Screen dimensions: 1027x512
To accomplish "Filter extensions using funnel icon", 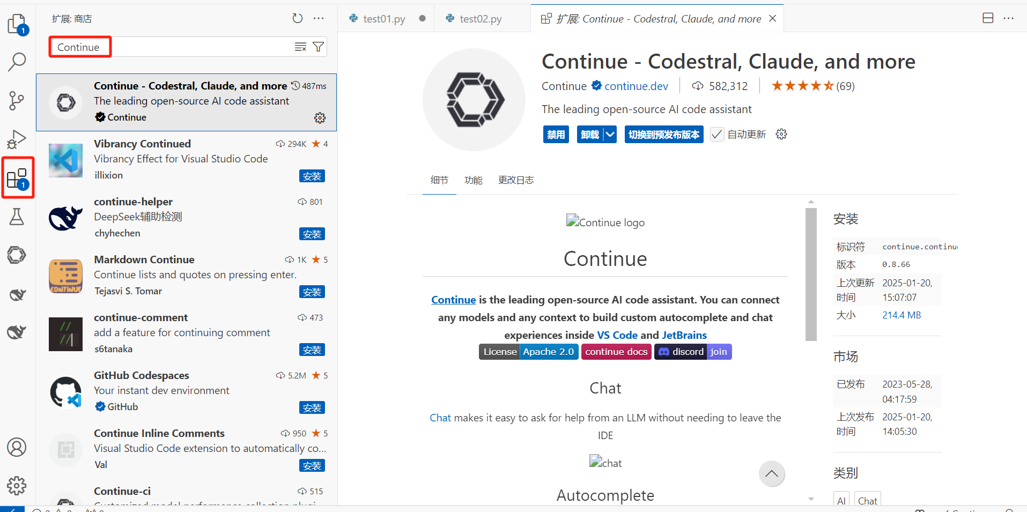I will pyautogui.click(x=319, y=47).
